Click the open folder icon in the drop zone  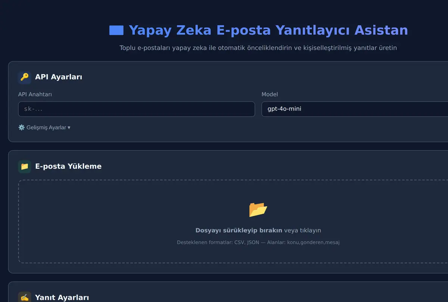[x=258, y=209]
